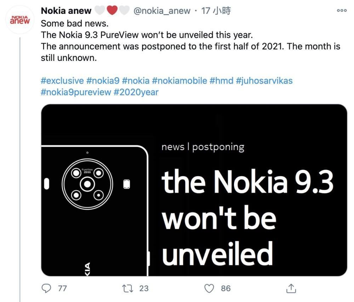Open the 17-hour tweet timestamp
The width and height of the screenshot is (354, 302).
(x=216, y=11)
